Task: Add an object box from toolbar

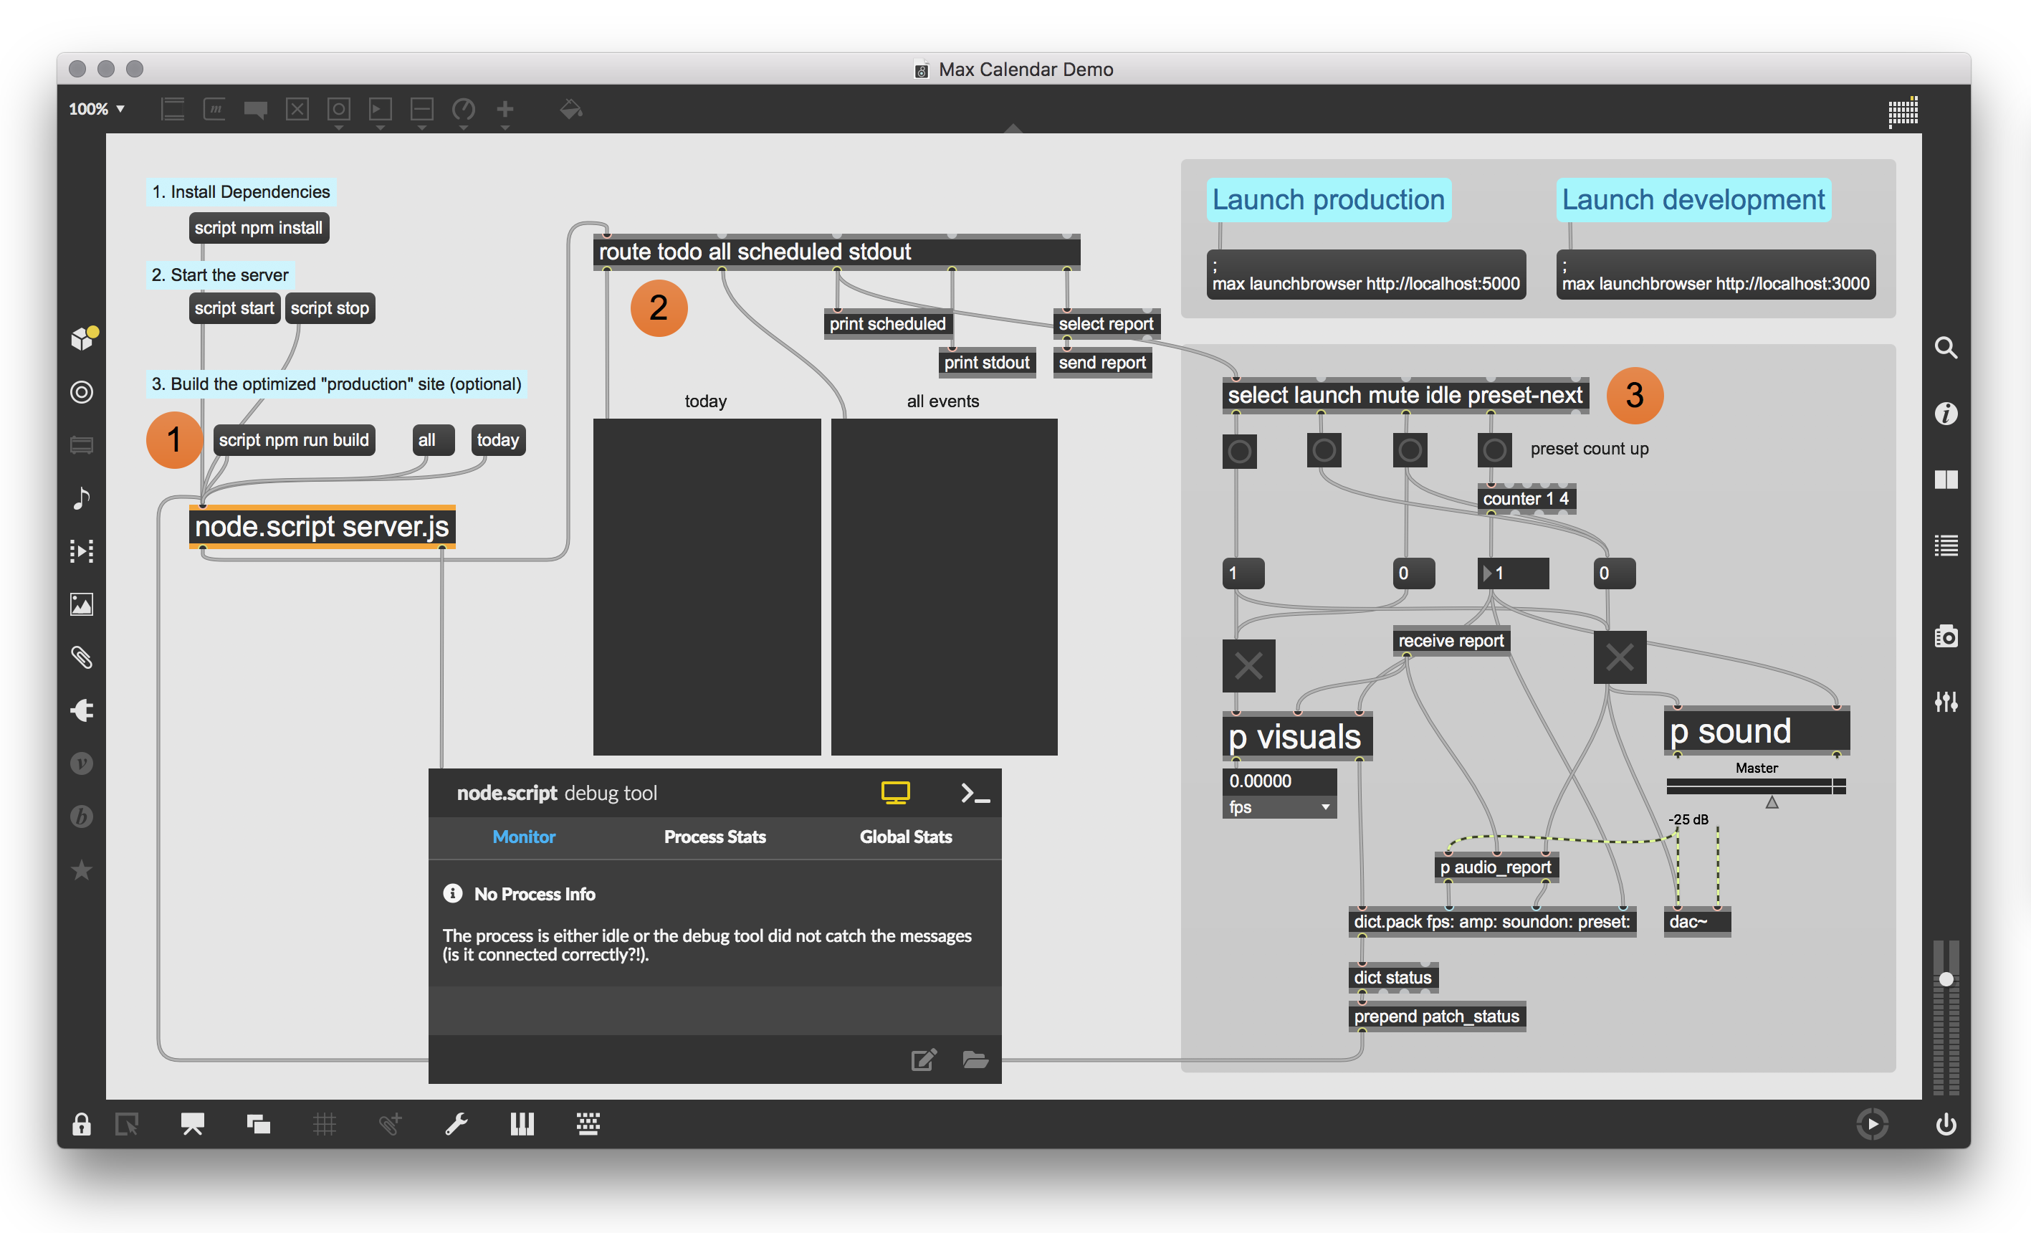Action: click(173, 109)
